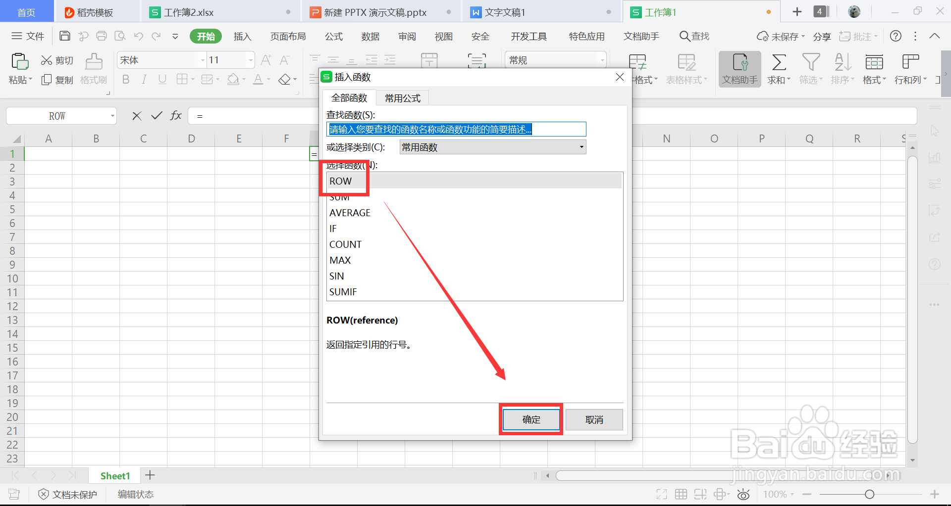The height and width of the screenshot is (506, 951).
Task: Click the increase font size icon
Action: point(266,60)
